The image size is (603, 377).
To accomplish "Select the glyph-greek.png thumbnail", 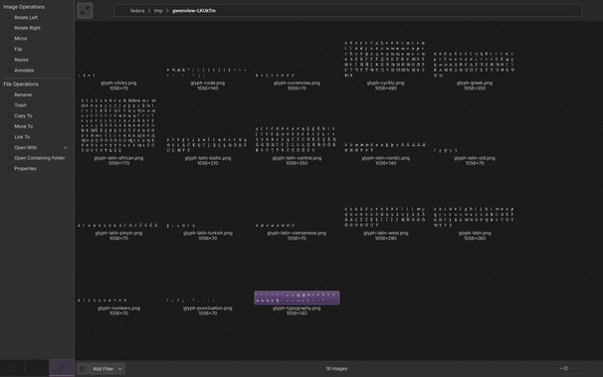I will tap(475, 65).
